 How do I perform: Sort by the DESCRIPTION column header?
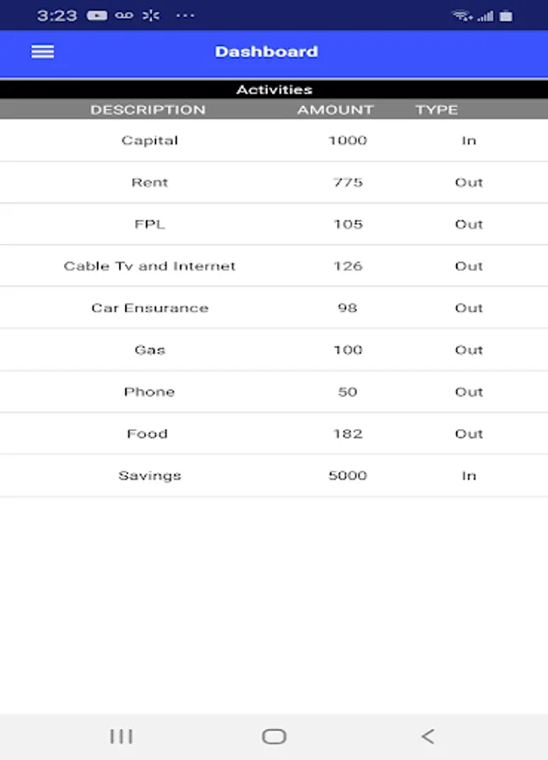[148, 109]
